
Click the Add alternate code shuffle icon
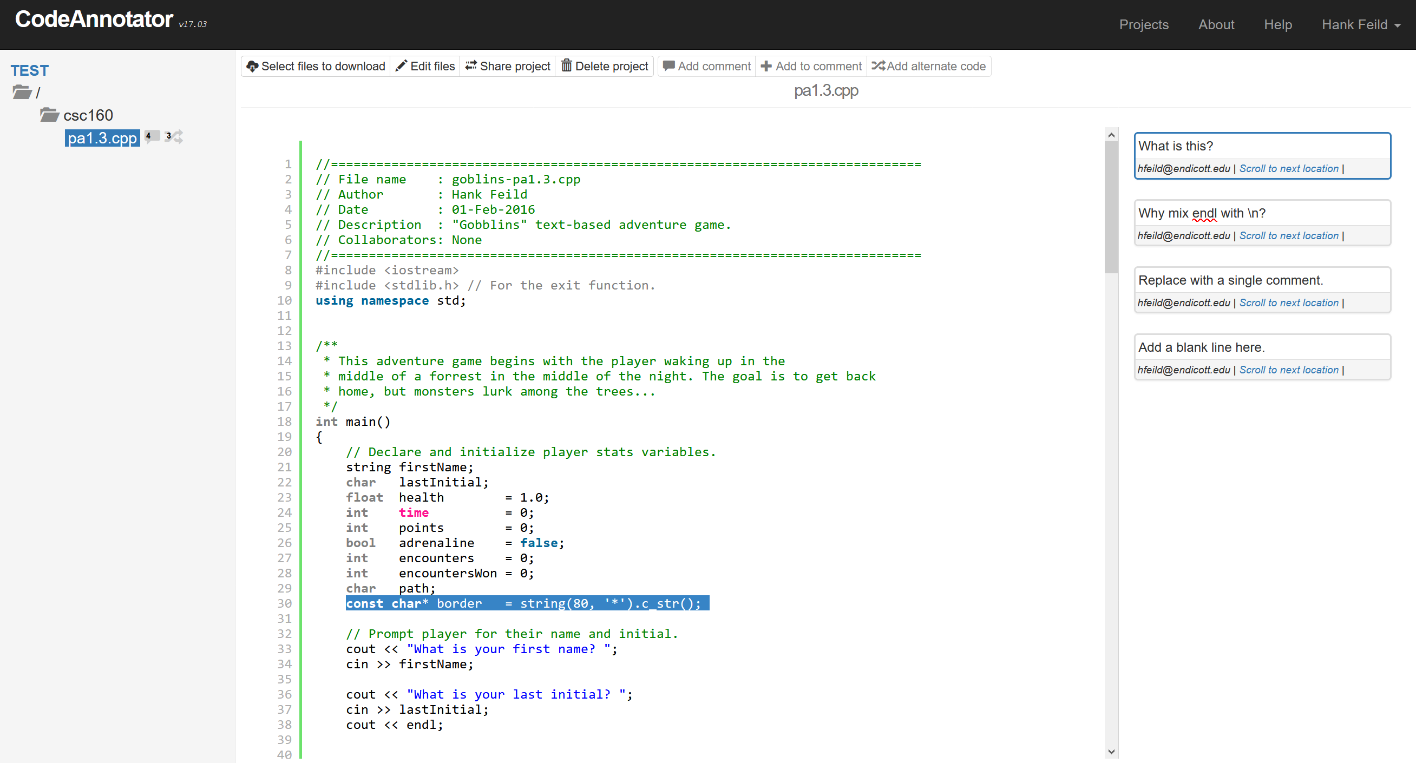click(x=878, y=66)
